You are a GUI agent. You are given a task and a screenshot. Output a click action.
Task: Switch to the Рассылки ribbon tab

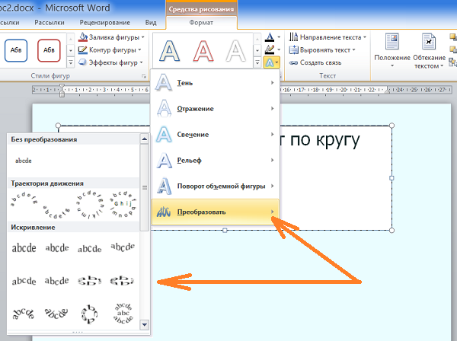[50, 22]
